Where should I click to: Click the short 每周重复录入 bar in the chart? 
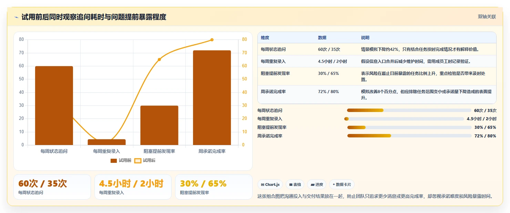point(106,142)
